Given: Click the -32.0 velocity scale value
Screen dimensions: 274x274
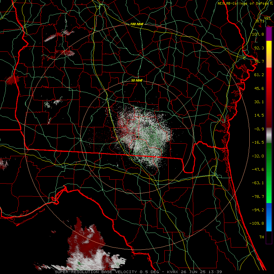Looking at the screenshot, I should click(258, 156).
